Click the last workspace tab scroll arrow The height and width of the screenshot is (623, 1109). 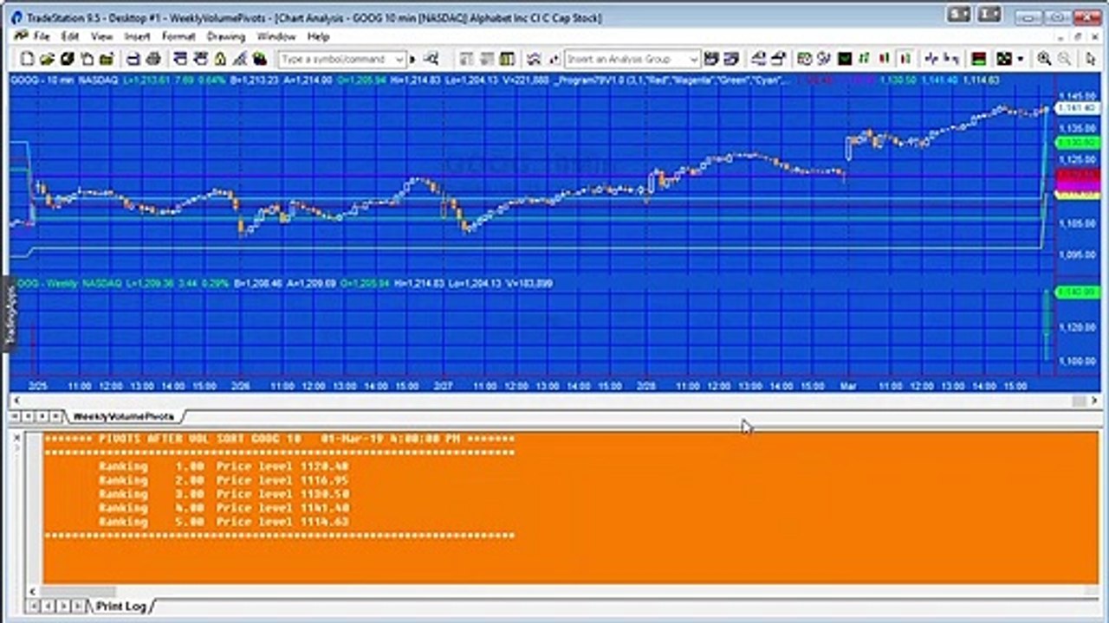click(55, 416)
